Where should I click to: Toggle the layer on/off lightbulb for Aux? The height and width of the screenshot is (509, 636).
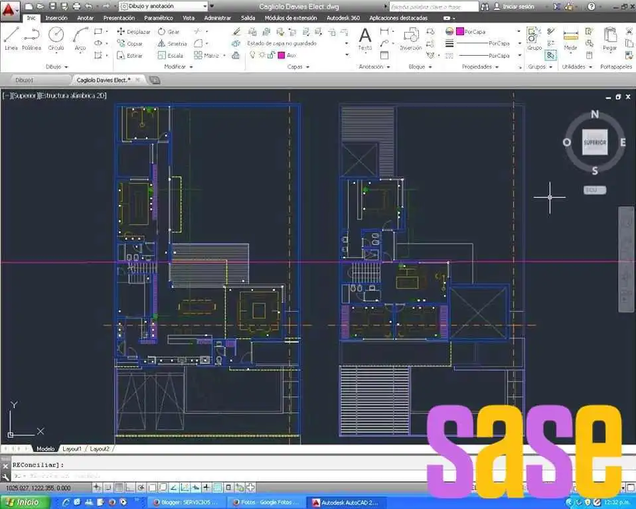tap(253, 55)
